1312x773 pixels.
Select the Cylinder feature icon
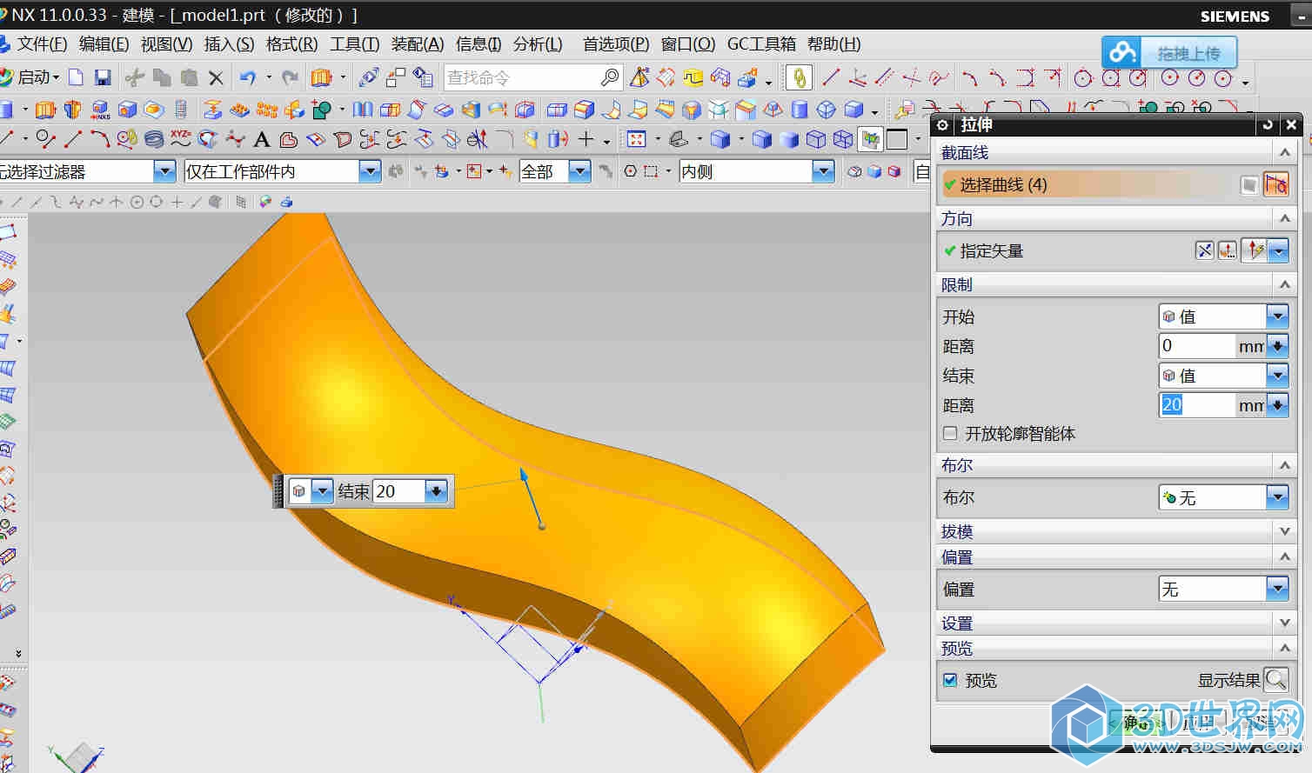(x=800, y=109)
